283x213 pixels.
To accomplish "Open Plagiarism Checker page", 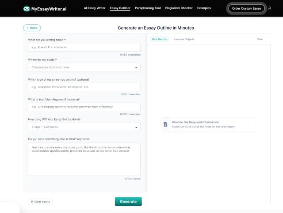I will click(x=179, y=8).
